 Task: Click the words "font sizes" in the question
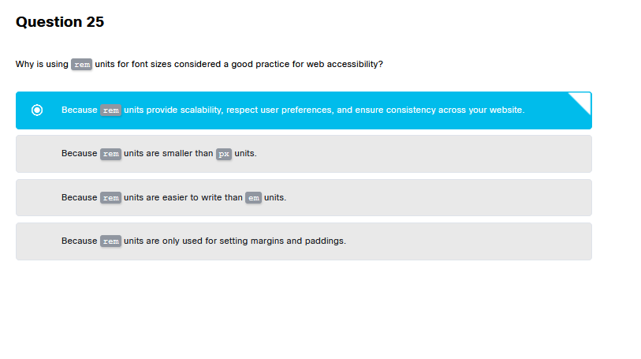(x=148, y=64)
